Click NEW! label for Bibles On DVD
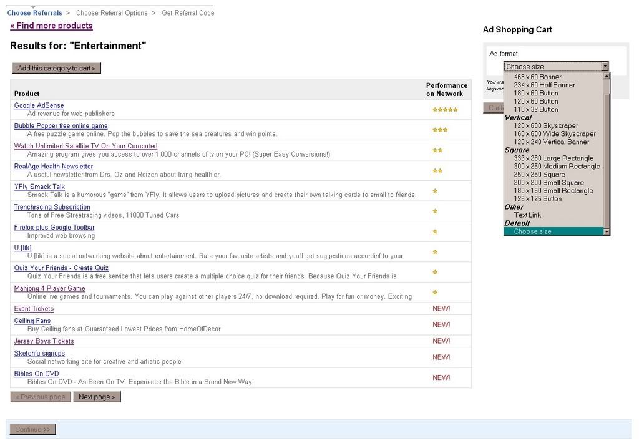The width and height of the screenshot is (639, 446). click(441, 378)
